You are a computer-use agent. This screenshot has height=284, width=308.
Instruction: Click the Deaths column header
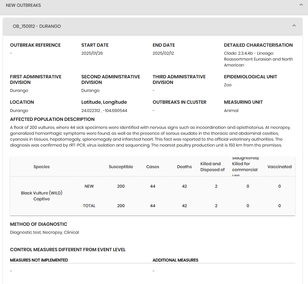coord(184,167)
